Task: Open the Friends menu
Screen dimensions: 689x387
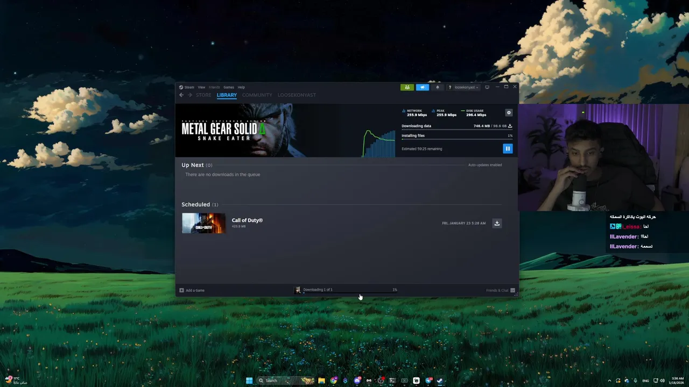Action: tap(214, 87)
